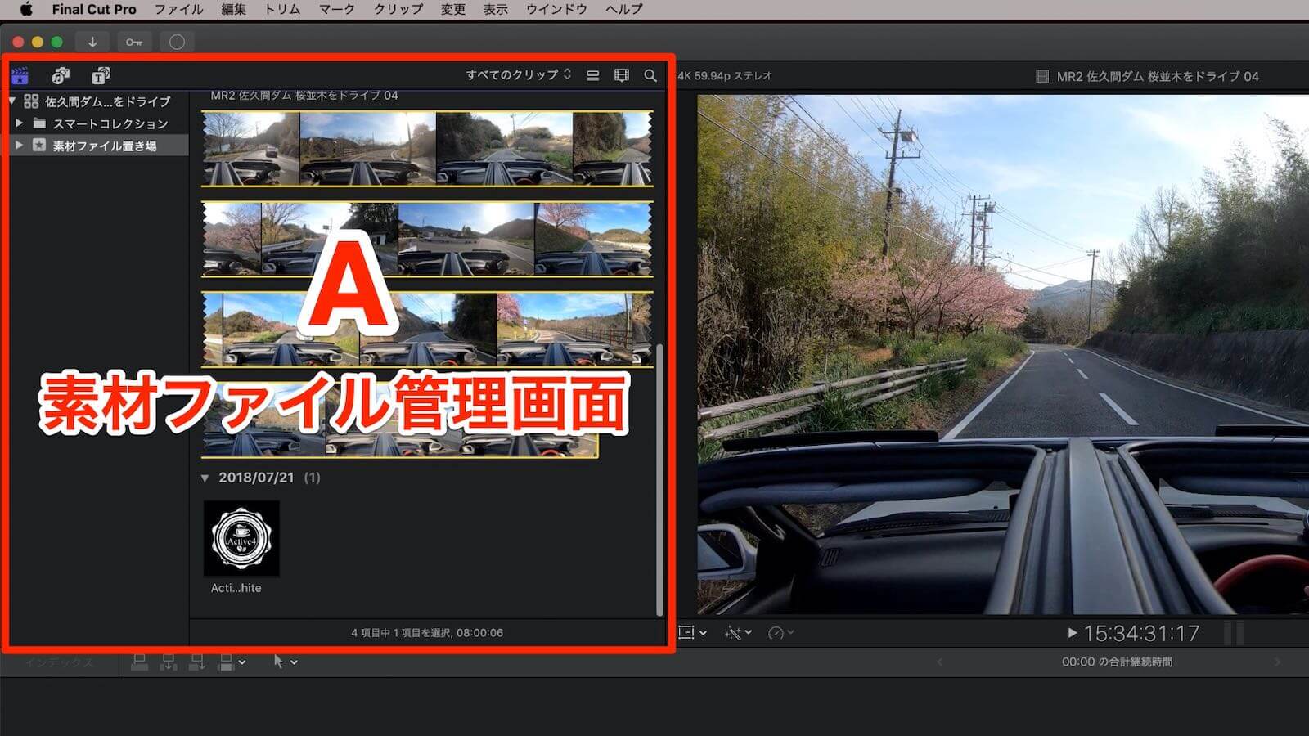Open the Retime speedometer tool

pos(776,633)
